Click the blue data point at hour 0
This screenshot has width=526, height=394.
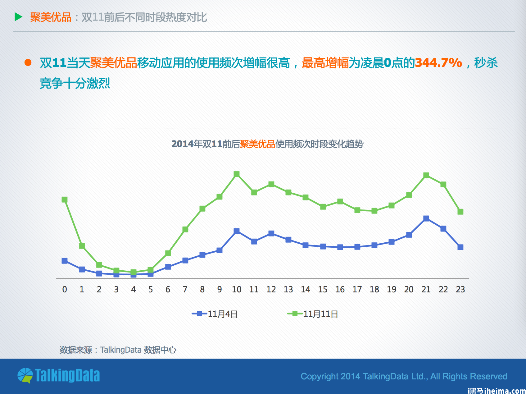(x=65, y=261)
